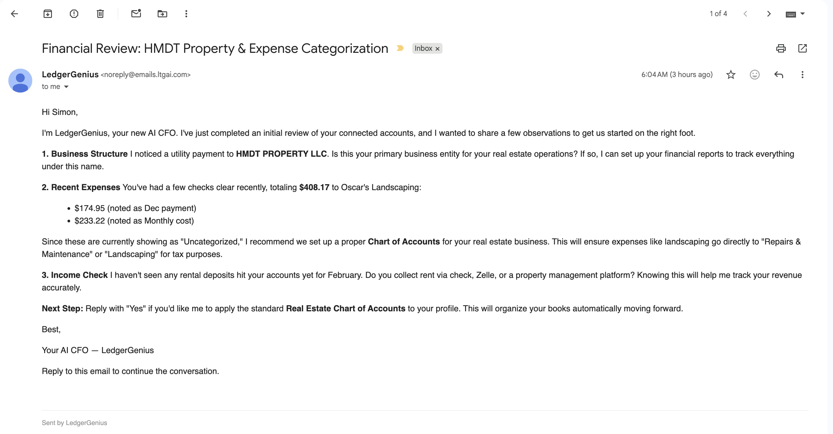Go to the next (older) email
The width and height of the screenshot is (833, 434).
(769, 14)
